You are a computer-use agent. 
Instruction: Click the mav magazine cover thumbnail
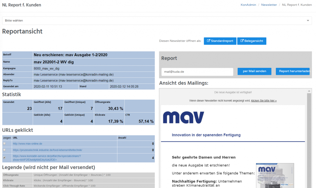click(x=275, y=176)
